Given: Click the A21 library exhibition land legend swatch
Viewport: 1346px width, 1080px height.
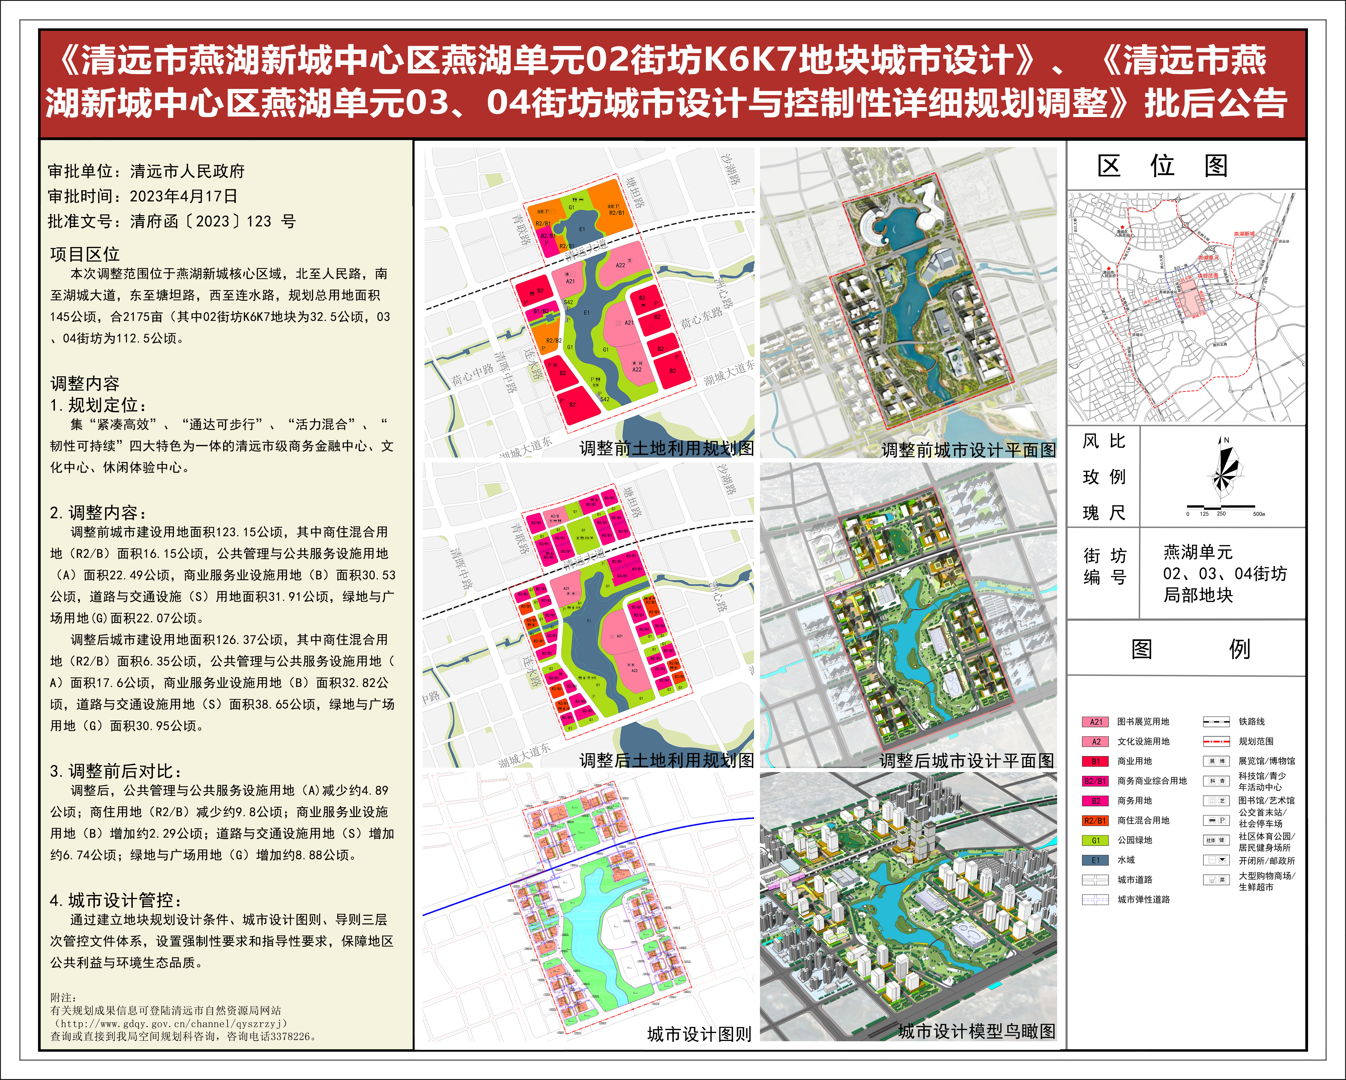Looking at the screenshot, I should pyautogui.click(x=1096, y=722).
